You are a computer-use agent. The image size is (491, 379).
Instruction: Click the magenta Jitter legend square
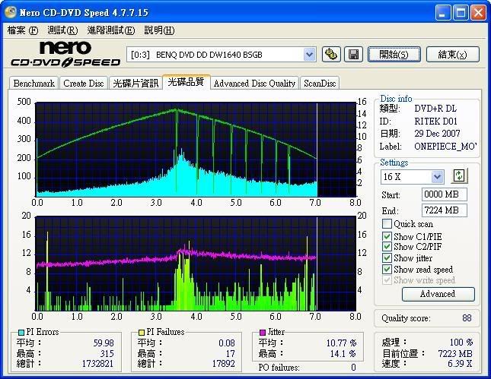pos(263,333)
